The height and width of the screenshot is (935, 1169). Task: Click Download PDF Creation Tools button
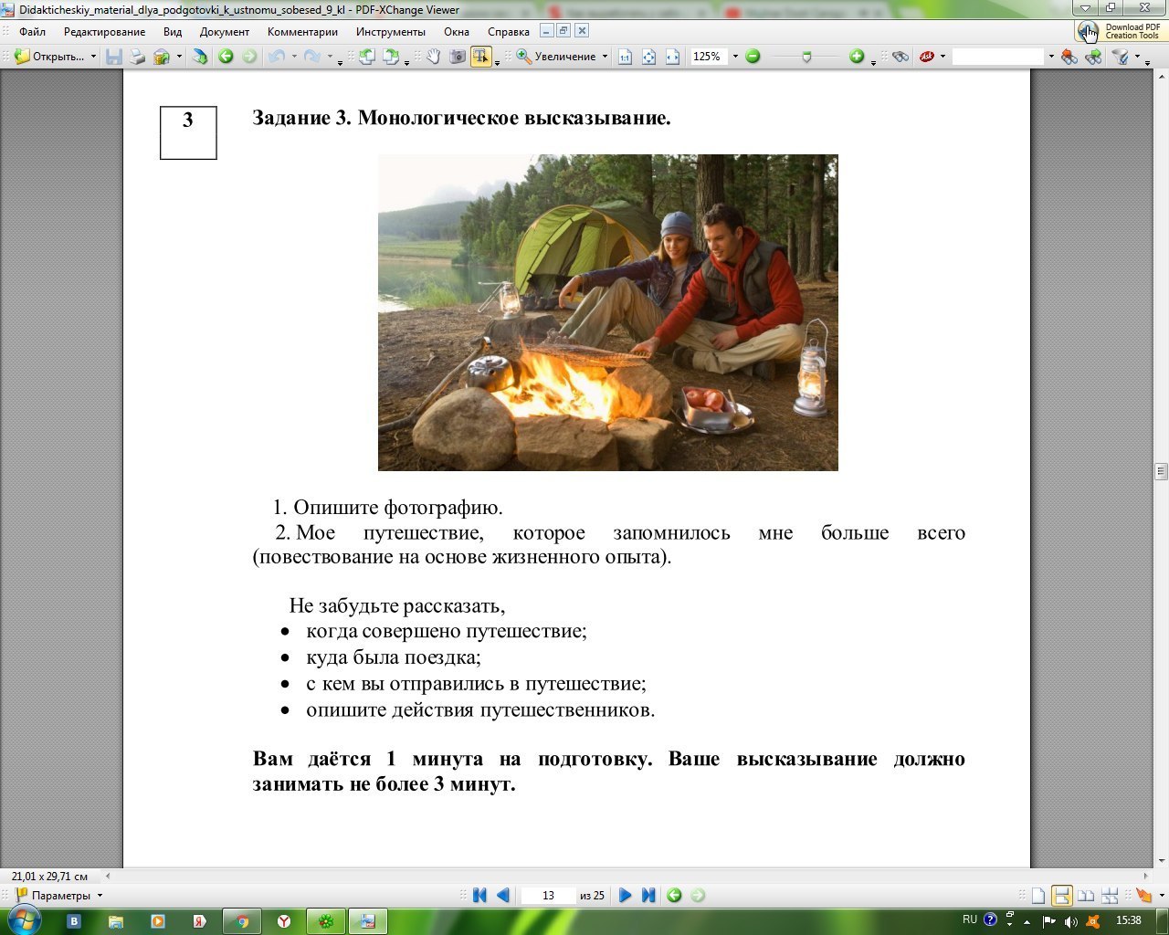pos(1120,31)
